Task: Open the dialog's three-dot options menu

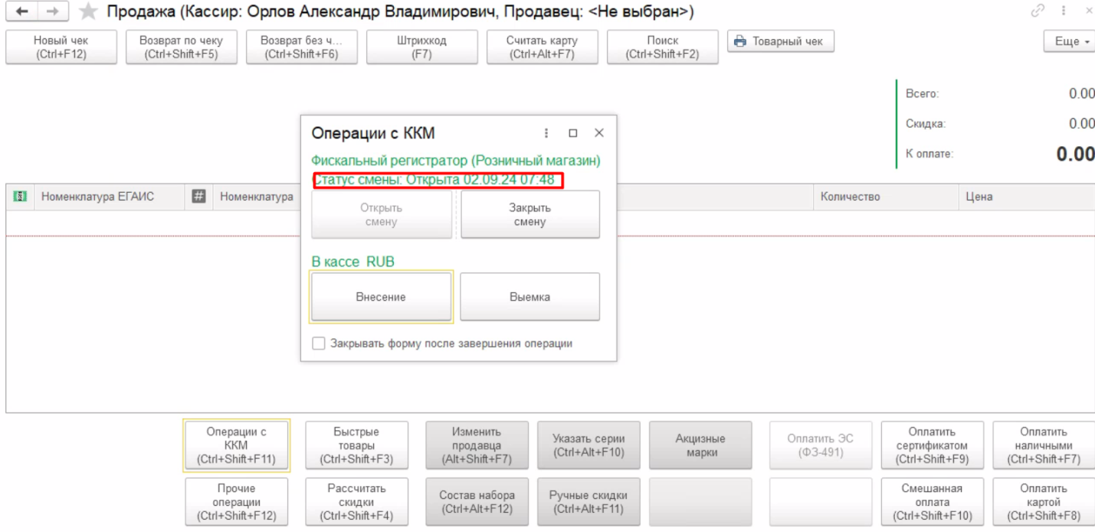Action: (546, 133)
